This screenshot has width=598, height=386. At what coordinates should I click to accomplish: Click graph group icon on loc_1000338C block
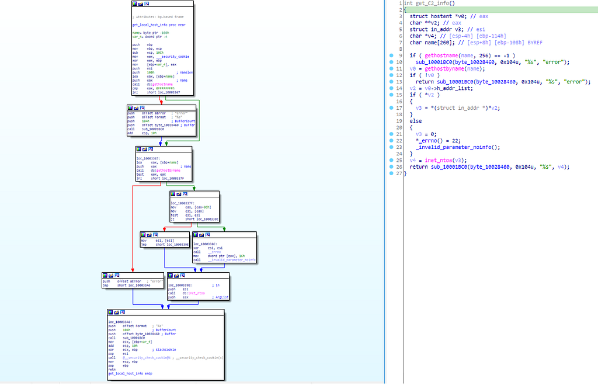[x=208, y=235]
